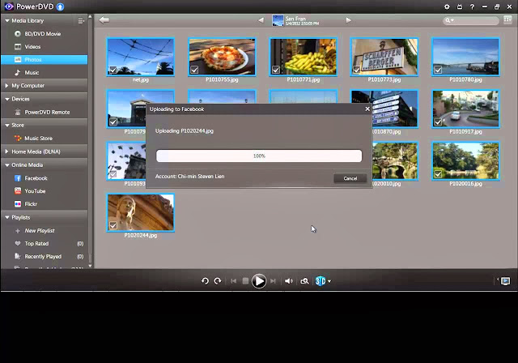
Task: Click the TV mode icon in title bar
Action: point(460,6)
